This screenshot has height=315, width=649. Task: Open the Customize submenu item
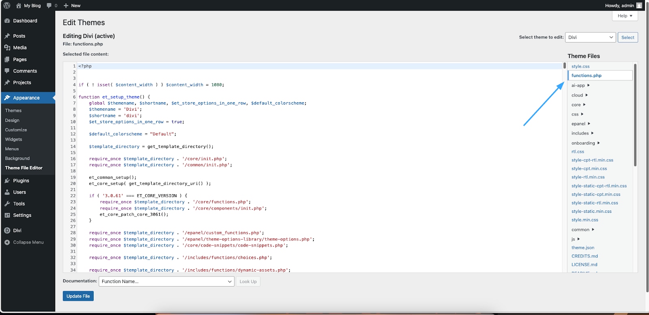point(16,130)
